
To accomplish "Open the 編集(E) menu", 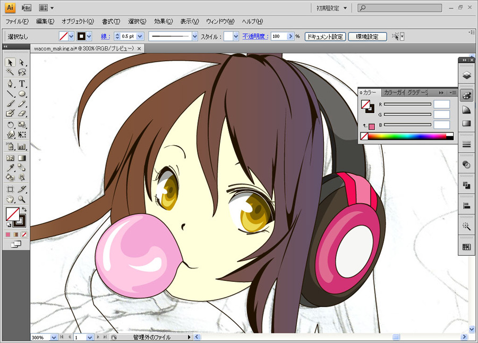I will pyautogui.click(x=45, y=21).
